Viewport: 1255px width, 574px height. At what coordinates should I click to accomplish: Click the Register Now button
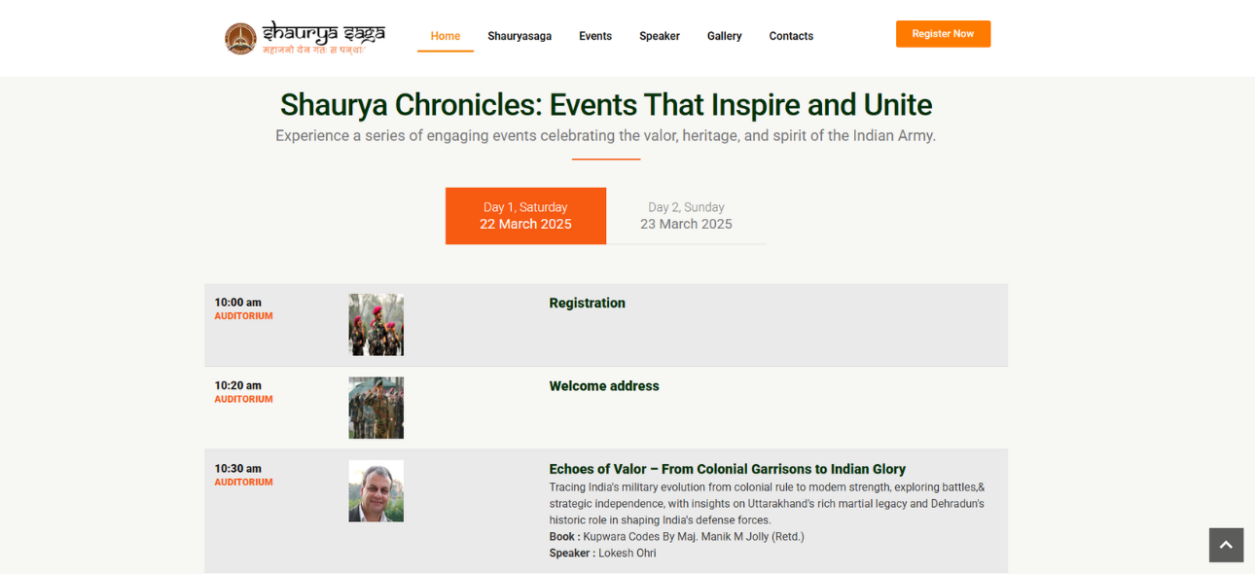[943, 34]
